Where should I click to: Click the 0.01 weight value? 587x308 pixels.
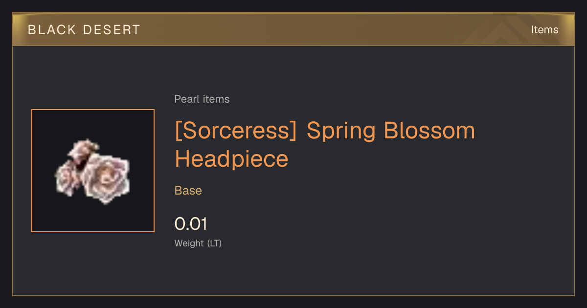click(191, 224)
